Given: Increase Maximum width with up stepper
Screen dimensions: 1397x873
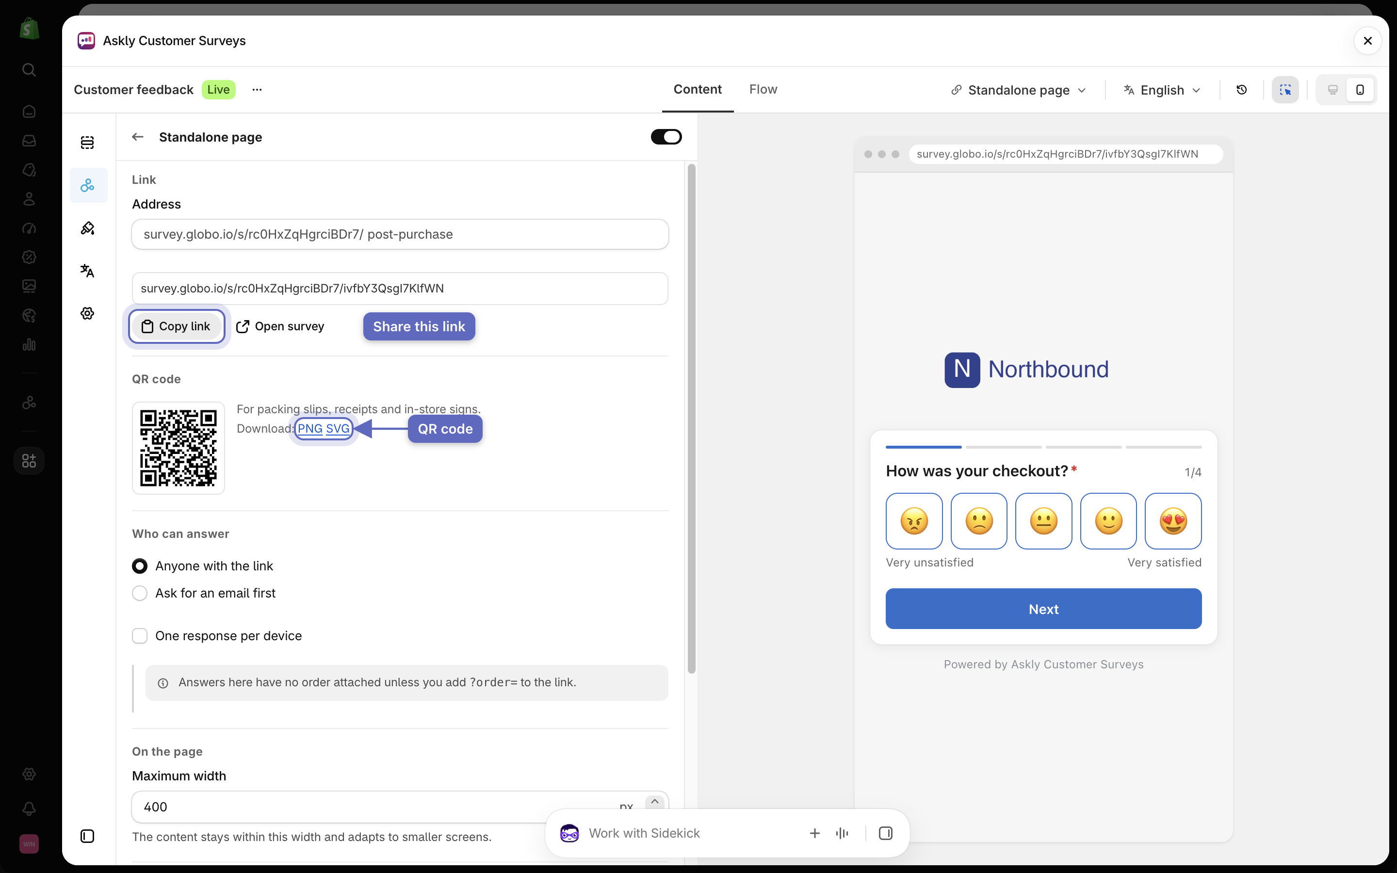Looking at the screenshot, I should tap(655, 801).
